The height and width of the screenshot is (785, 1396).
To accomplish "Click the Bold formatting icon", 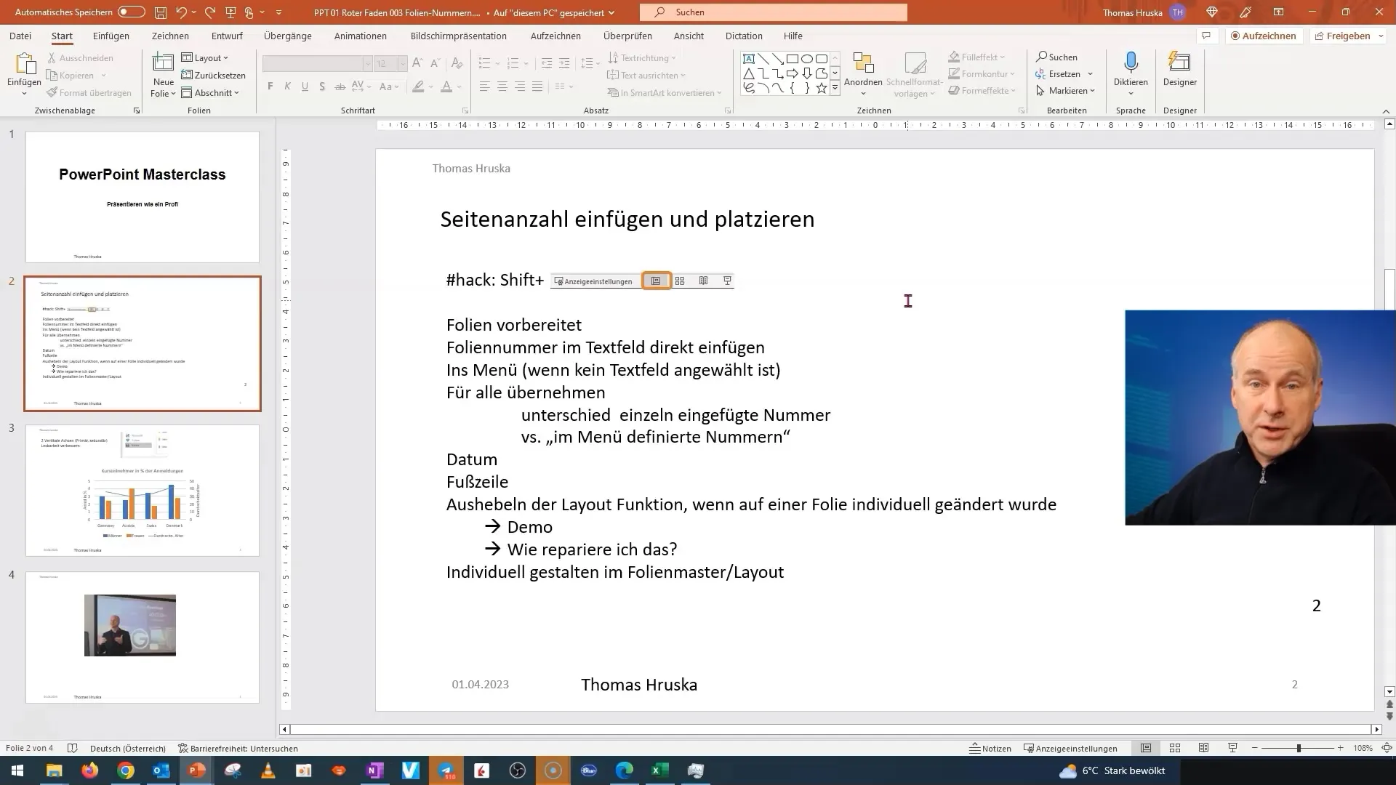I will (x=270, y=87).
